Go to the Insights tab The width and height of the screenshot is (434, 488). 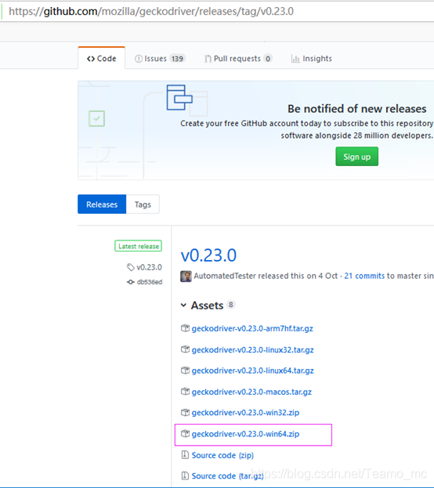point(311,59)
